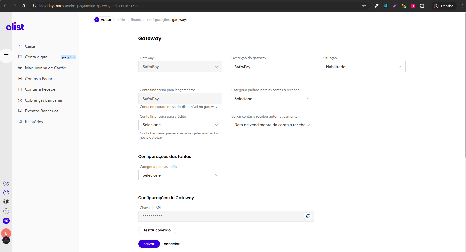Click the voltar back button
The height and width of the screenshot is (252, 466).
(x=103, y=20)
